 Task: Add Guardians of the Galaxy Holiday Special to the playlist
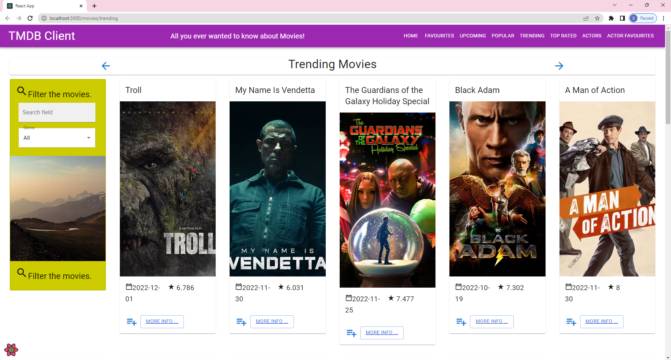coord(351,333)
